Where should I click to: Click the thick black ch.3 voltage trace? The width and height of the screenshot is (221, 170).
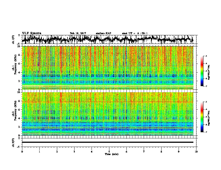coord(107,142)
